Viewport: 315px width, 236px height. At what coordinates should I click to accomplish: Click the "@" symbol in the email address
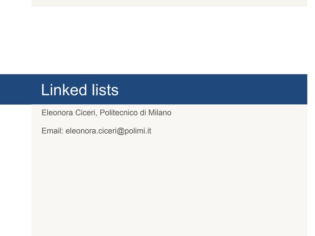[119, 131]
